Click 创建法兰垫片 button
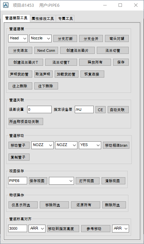 point(77,50)
